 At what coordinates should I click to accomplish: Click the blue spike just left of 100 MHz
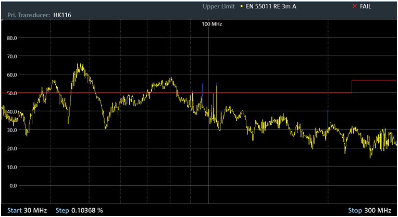[x=202, y=86]
